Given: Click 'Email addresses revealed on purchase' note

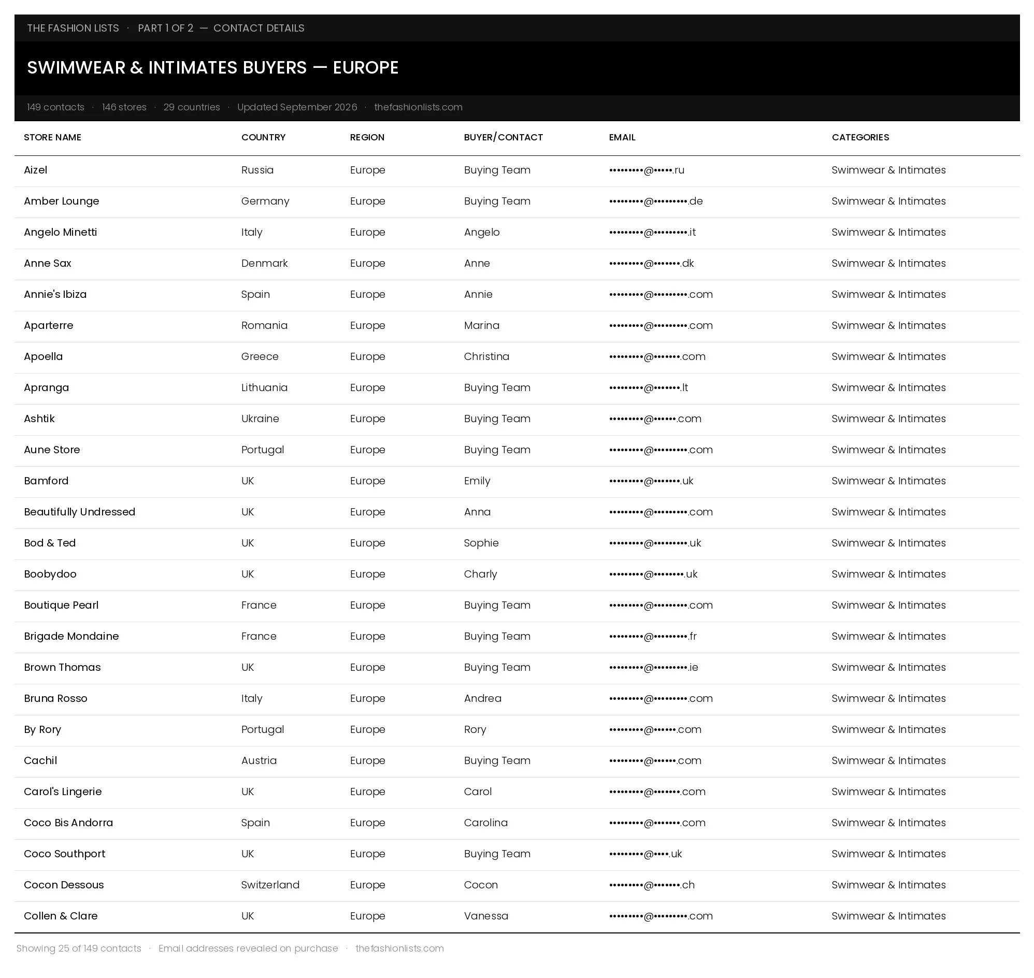Looking at the screenshot, I should tap(248, 948).
